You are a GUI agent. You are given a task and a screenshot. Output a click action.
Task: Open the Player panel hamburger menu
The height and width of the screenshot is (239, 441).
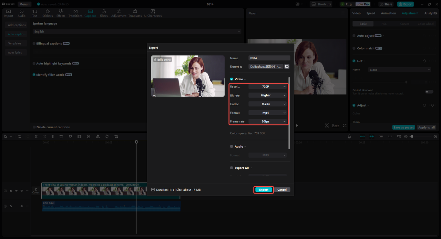[343, 13]
